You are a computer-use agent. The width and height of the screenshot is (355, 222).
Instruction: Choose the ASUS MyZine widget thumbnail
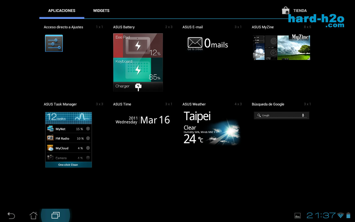(x=282, y=47)
